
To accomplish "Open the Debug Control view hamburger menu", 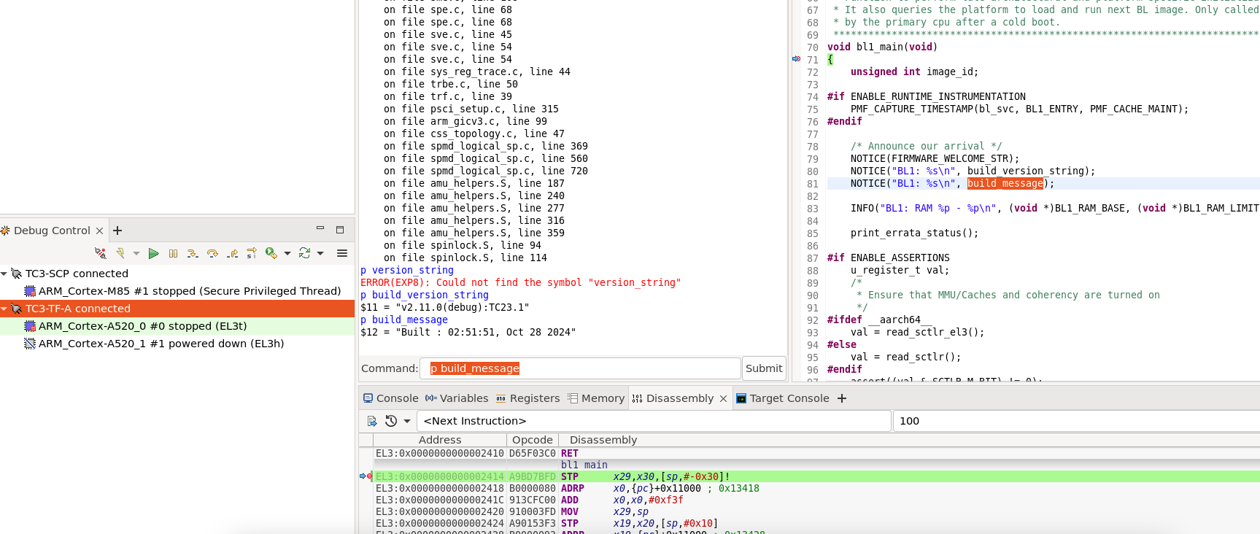I will tap(342, 253).
